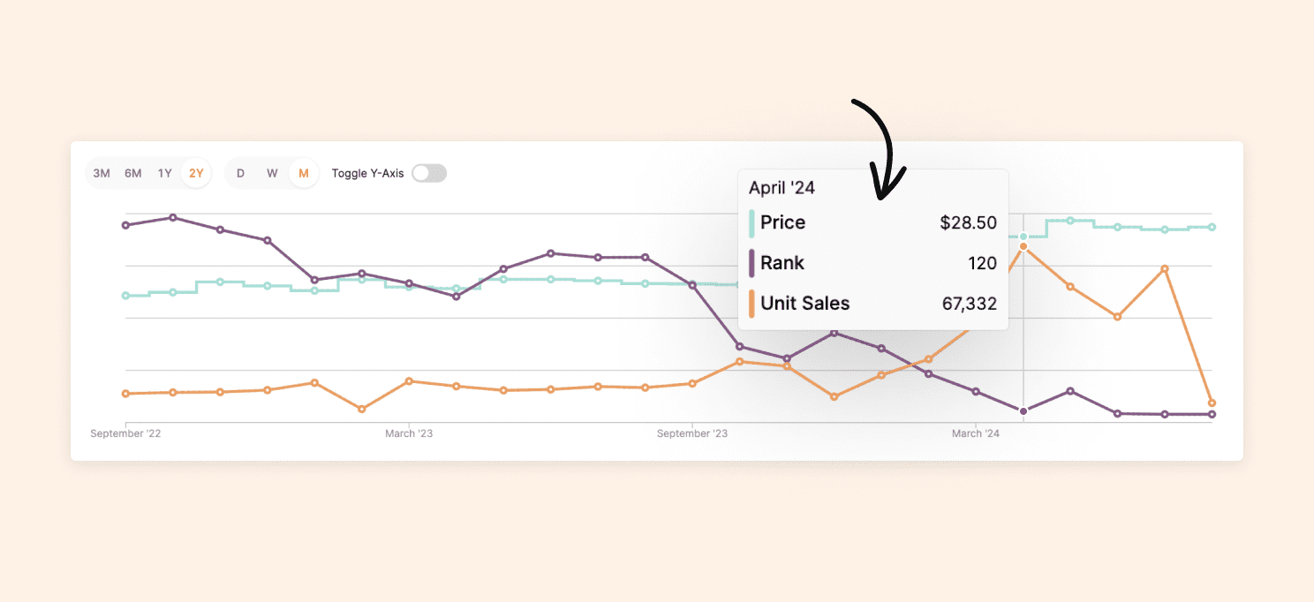1314x602 pixels.
Task: Set granularity to daily (D)
Action: coord(240,173)
